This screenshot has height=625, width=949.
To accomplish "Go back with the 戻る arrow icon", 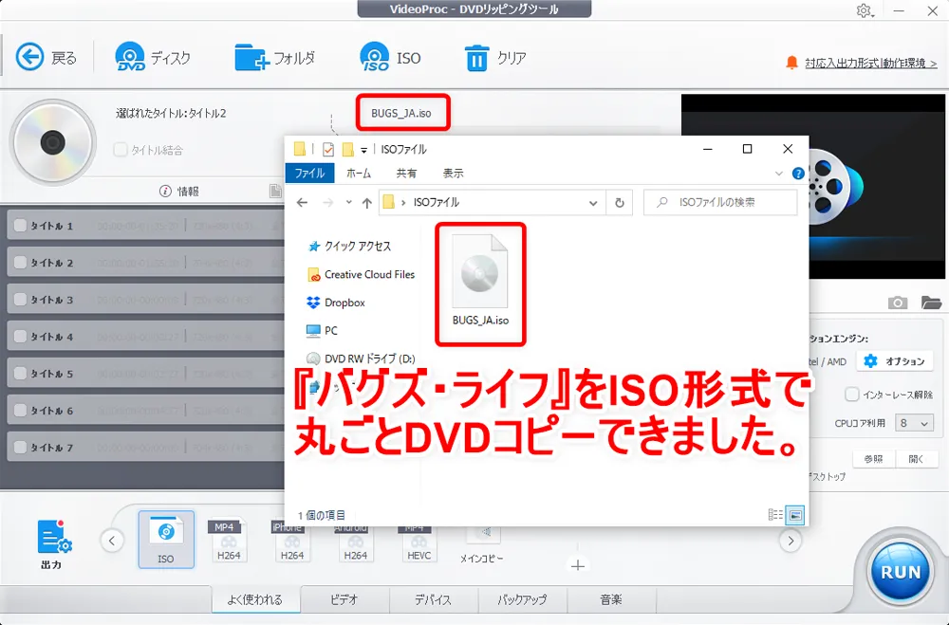I will tap(29, 58).
